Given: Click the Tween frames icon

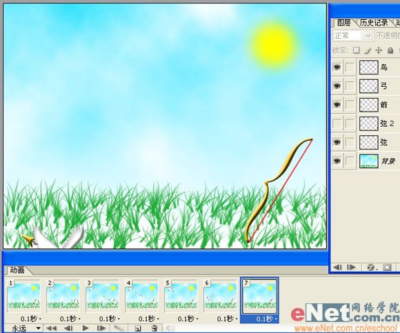Looking at the screenshot, I should point(119,328).
